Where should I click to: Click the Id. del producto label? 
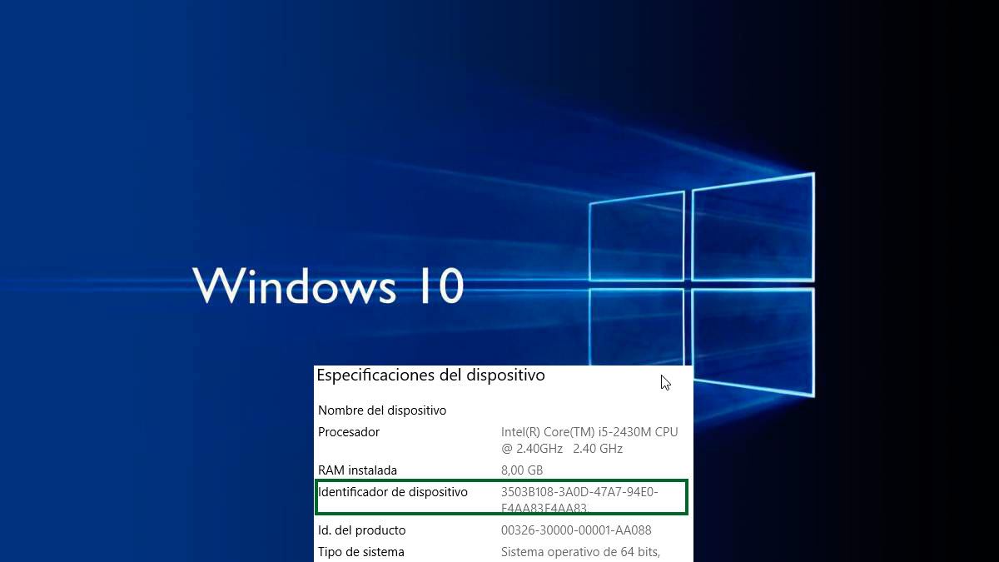click(x=362, y=530)
